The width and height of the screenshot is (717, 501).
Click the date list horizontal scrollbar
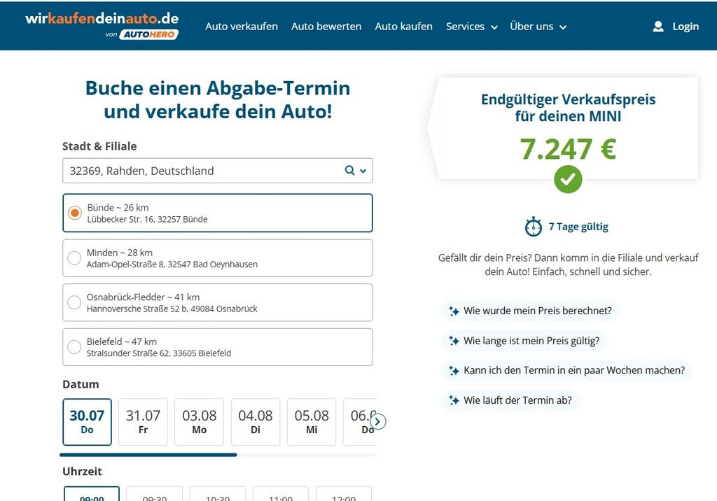coord(148,455)
